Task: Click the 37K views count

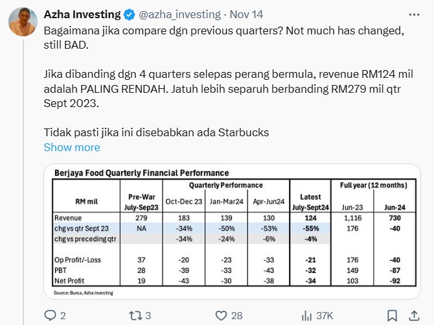Action: coord(325,315)
